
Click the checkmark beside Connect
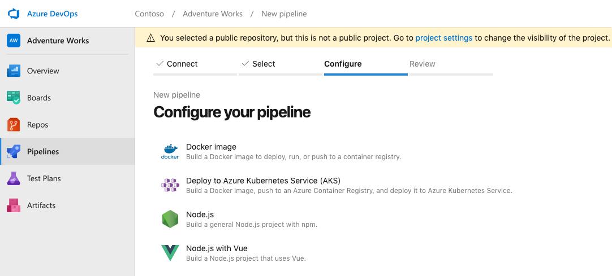tap(160, 63)
